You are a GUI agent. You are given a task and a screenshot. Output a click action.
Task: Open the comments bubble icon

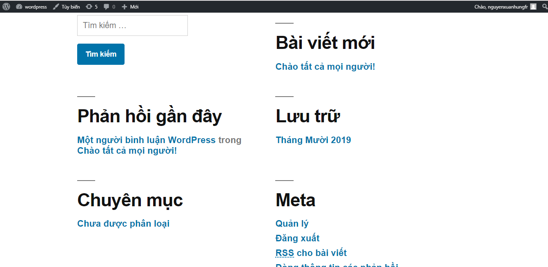(x=107, y=7)
